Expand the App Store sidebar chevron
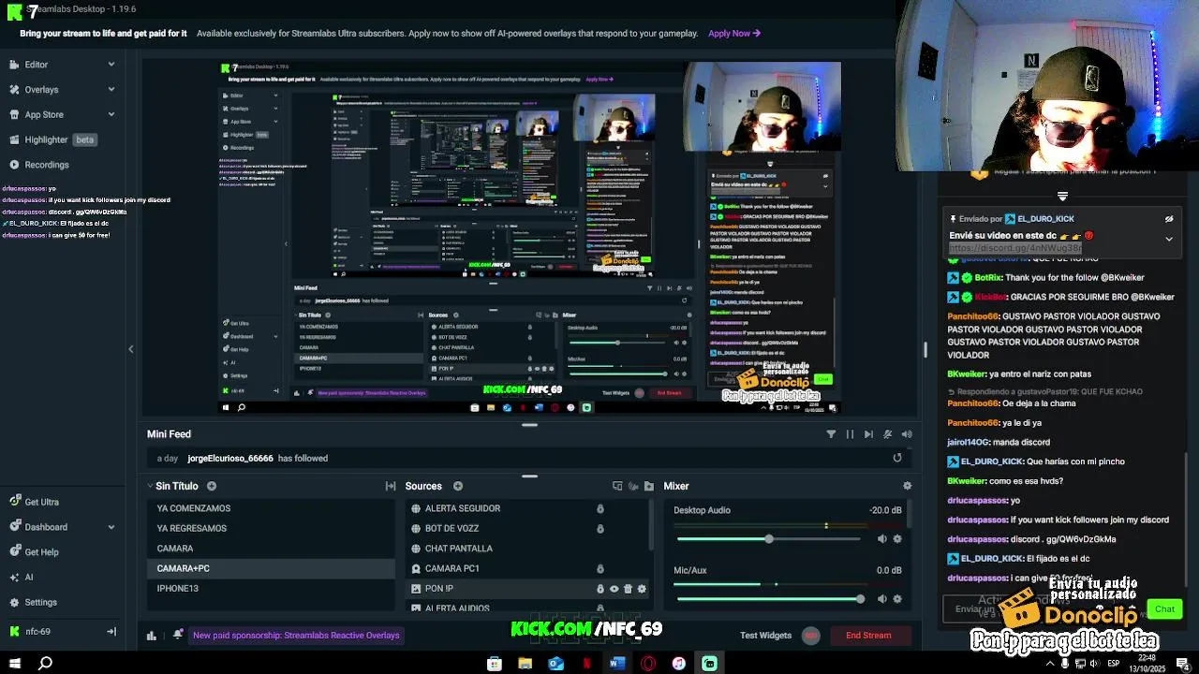 point(111,114)
